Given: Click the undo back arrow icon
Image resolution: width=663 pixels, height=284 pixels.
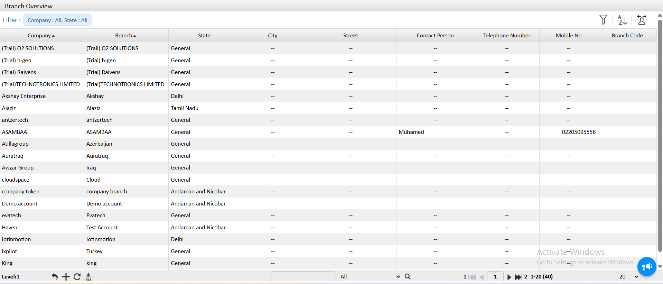Looking at the screenshot, I should pos(55,276).
